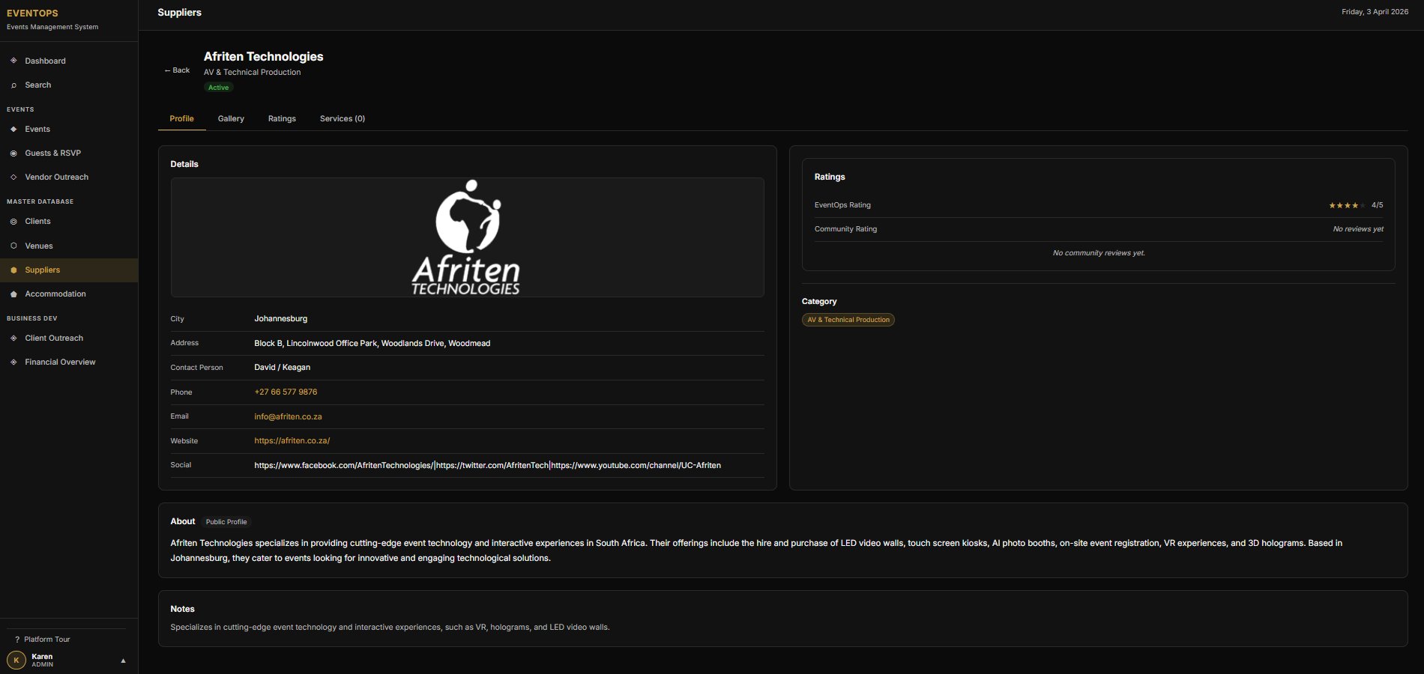Click the Events diamond icon

pos(13,130)
